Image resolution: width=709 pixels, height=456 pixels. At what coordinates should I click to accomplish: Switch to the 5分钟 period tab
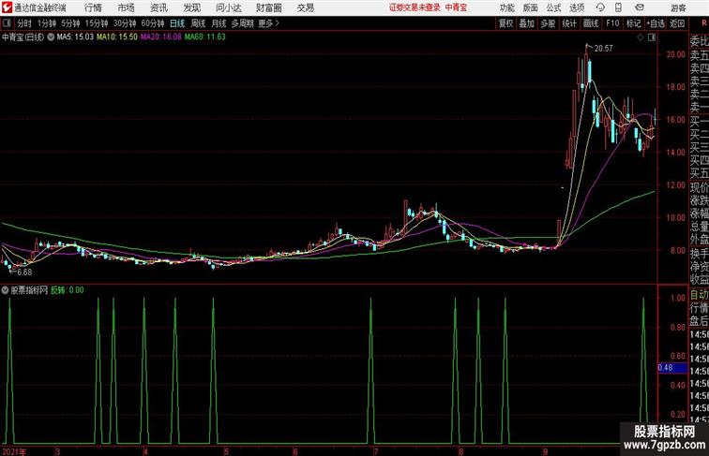(x=70, y=23)
